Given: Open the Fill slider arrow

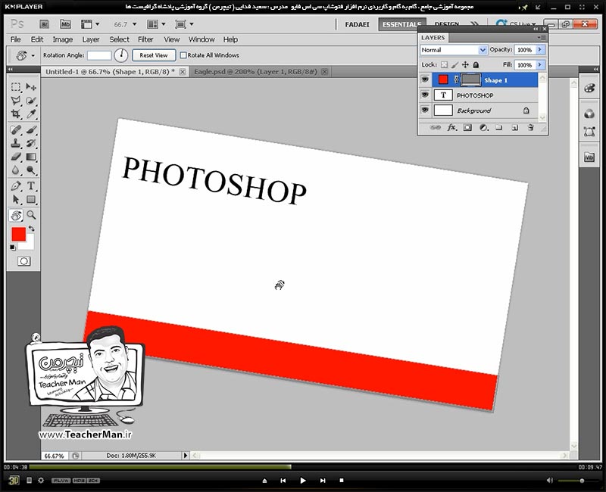Looking at the screenshot, I should coord(540,65).
